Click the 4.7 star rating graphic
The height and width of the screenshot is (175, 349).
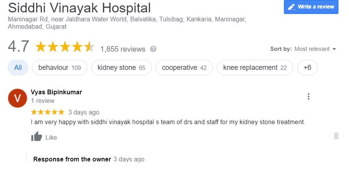tap(65, 47)
